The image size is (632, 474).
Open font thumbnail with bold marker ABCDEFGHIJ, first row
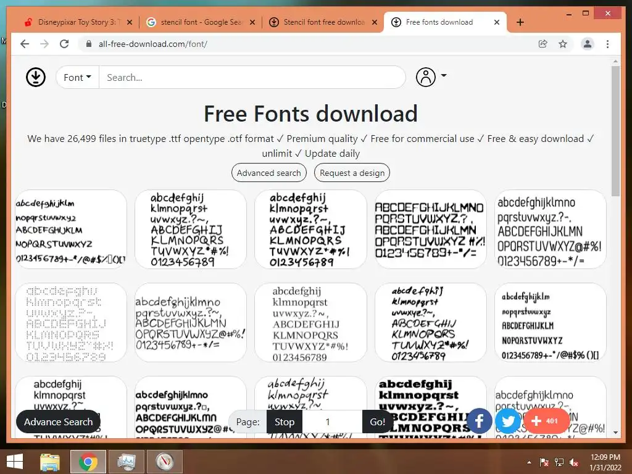pyautogui.click(x=310, y=230)
